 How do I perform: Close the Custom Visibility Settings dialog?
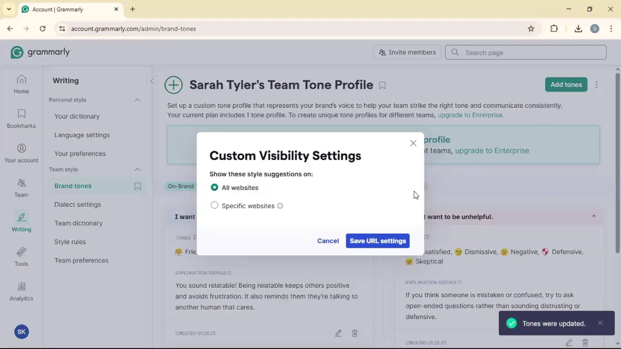413,143
